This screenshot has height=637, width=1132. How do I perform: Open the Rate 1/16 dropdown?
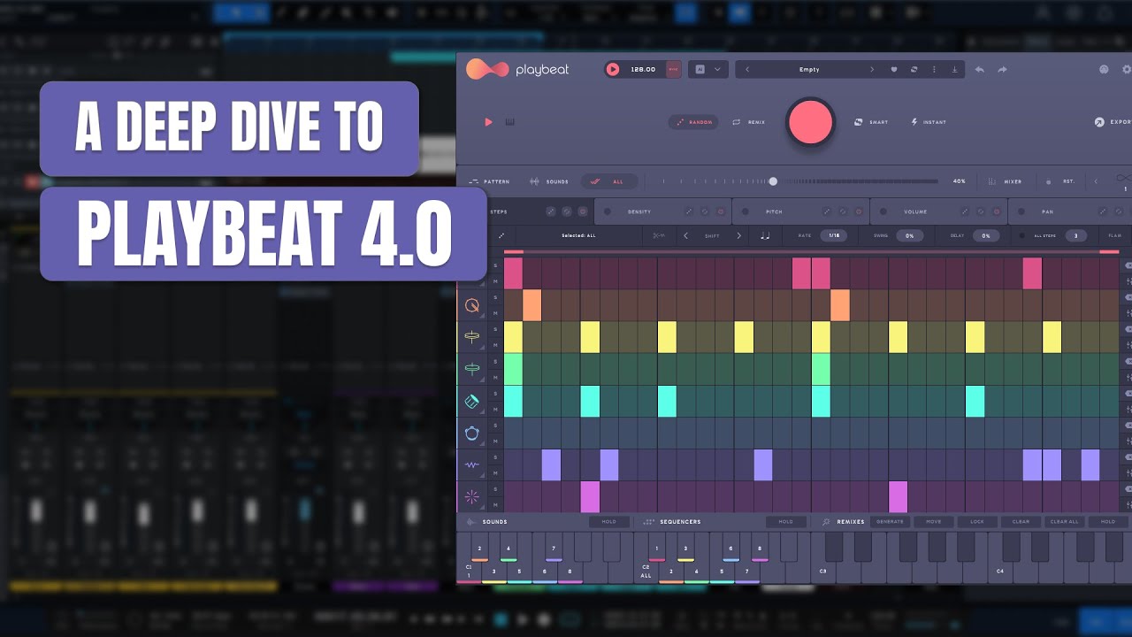click(x=833, y=235)
